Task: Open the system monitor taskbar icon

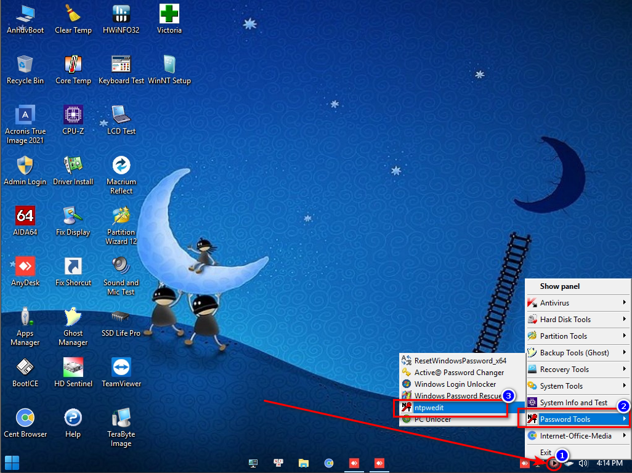Action: [x=253, y=463]
